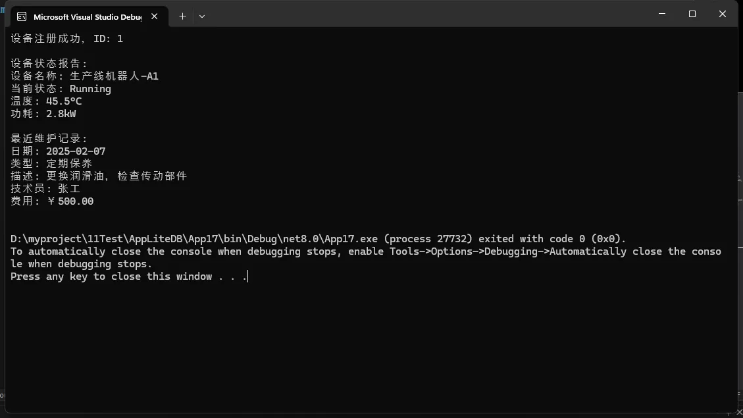The image size is (743, 418).
Task: Click the cost value ¥500.00
Action: coord(71,201)
